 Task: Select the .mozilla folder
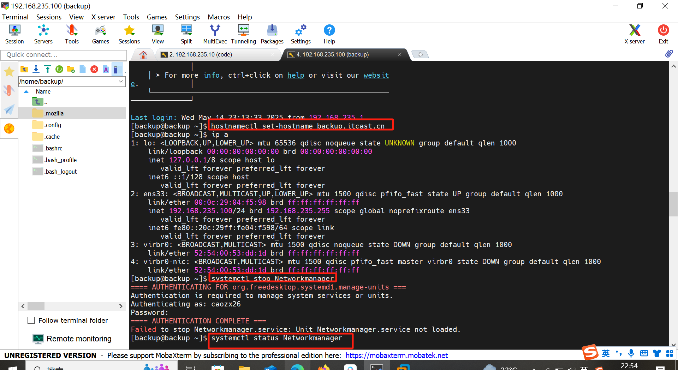click(72, 113)
